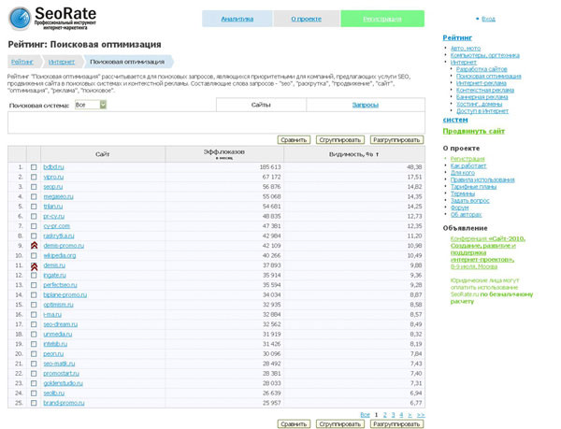Open the Баннерная реклама link
This screenshot has height=429, width=561.
tap(482, 97)
